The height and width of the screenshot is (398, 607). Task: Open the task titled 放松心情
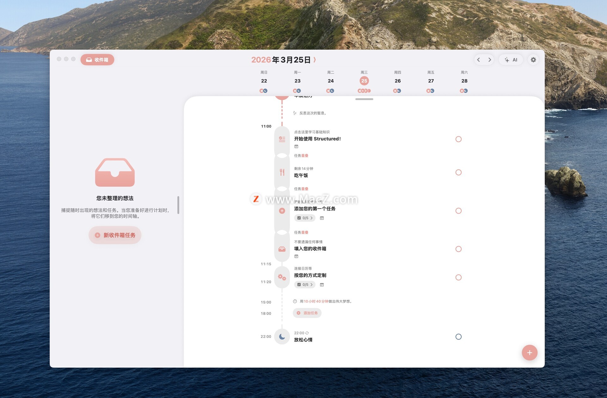(x=303, y=340)
